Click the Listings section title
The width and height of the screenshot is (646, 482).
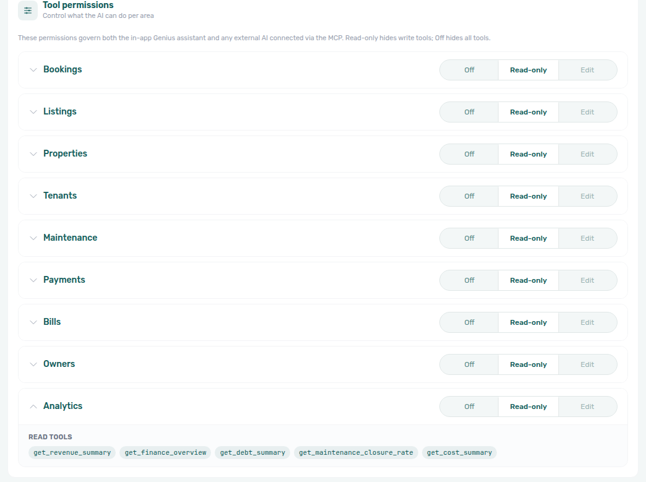[60, 111]
